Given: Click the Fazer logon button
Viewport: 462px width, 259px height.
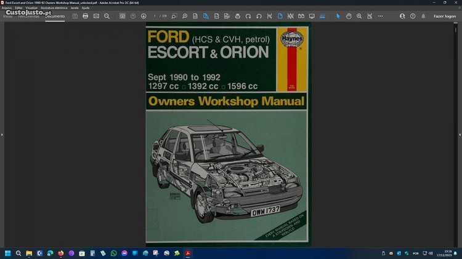Looking at the screenshot, I should point(445,16).
